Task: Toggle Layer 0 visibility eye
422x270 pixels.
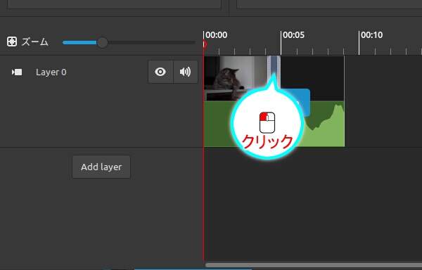Action: [x=160, y=72]
